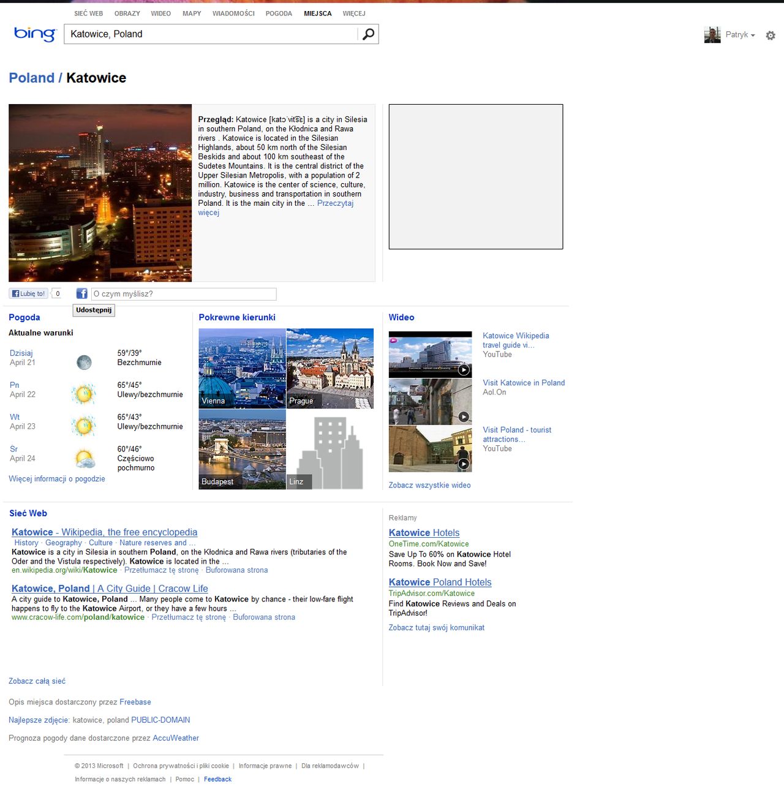Viewport: 784px width, 811px height.
Task: Switch to the WIADOMOŚCI tab
Action: click(233, 13)
